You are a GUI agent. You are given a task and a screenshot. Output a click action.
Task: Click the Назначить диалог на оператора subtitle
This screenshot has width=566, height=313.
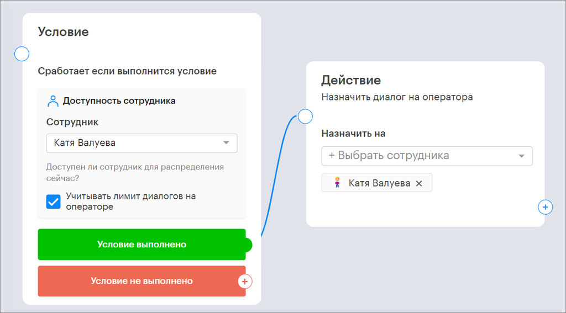click(397, 97)
